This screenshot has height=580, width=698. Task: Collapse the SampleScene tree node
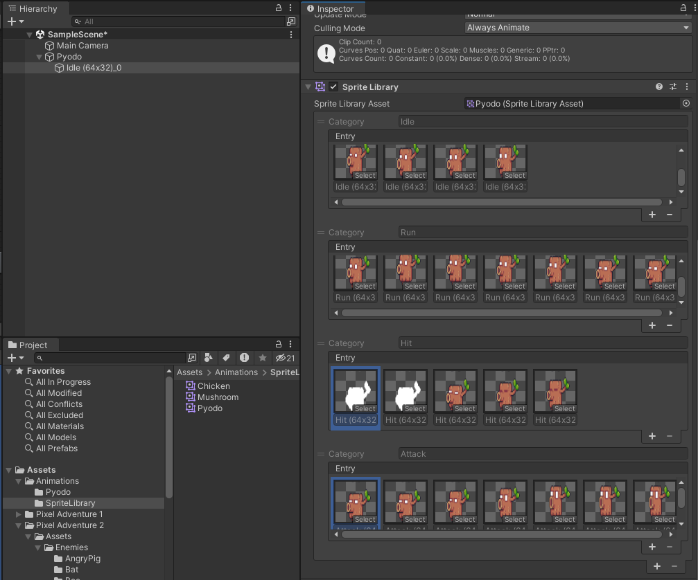(x=29, y=35)
